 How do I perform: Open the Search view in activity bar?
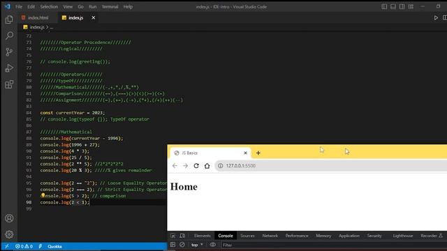click(x=9, y=36)
